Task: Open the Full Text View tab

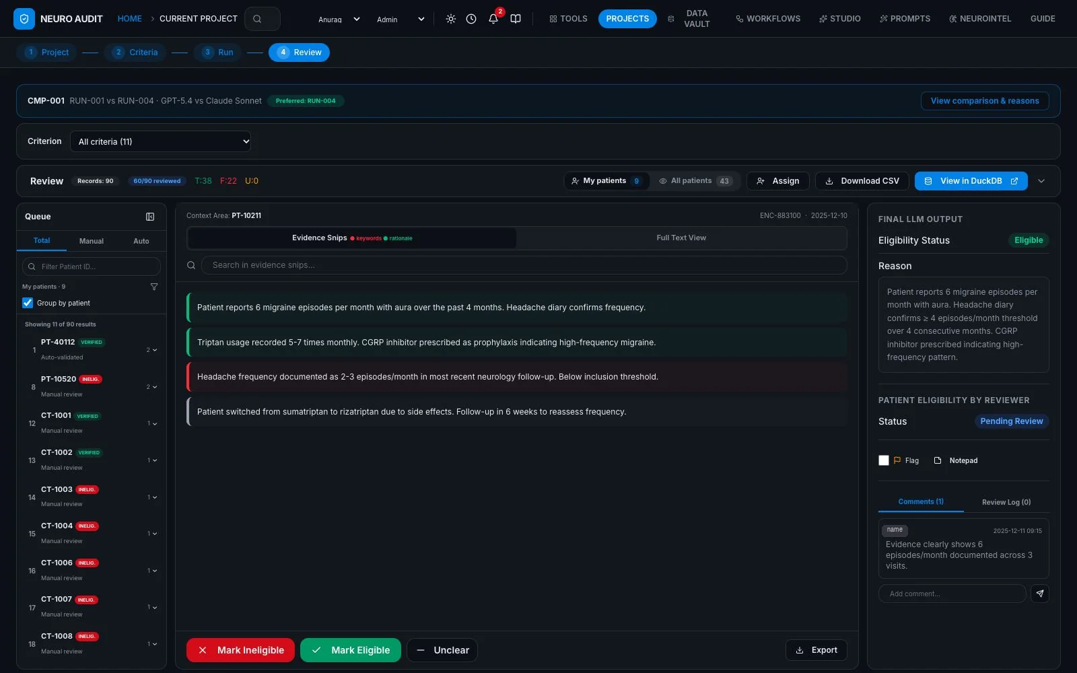Action: coord(681,238)
